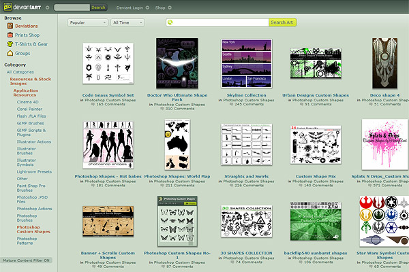Select GIMP Scripts & Plugins category
Screen dimensions: 409x272
pyautogui.click(x=31, y=132)
